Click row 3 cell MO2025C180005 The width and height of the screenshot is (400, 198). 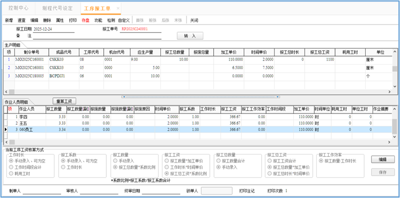click(x=32, y=76)
